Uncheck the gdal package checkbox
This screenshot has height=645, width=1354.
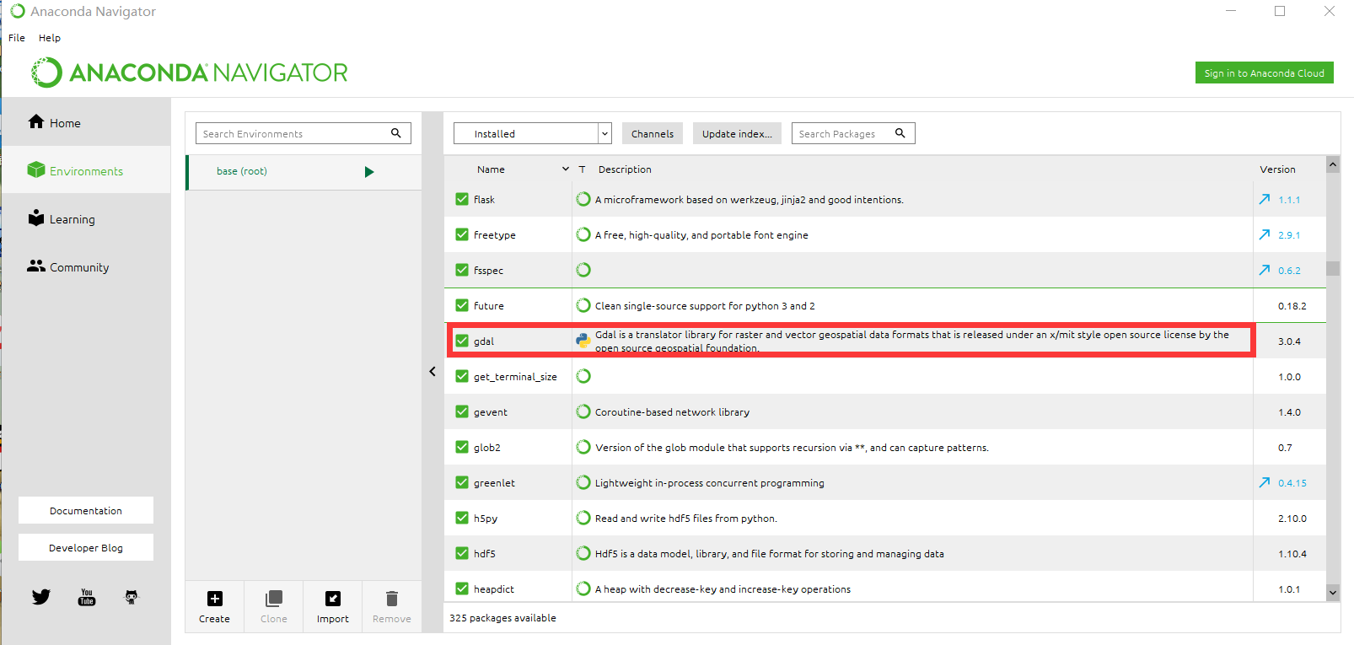[x=462, y=341]
